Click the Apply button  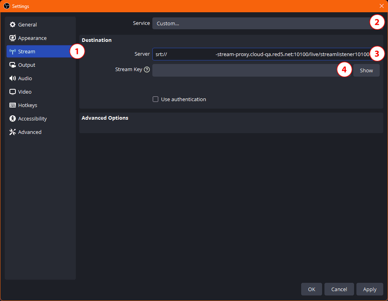370,289
